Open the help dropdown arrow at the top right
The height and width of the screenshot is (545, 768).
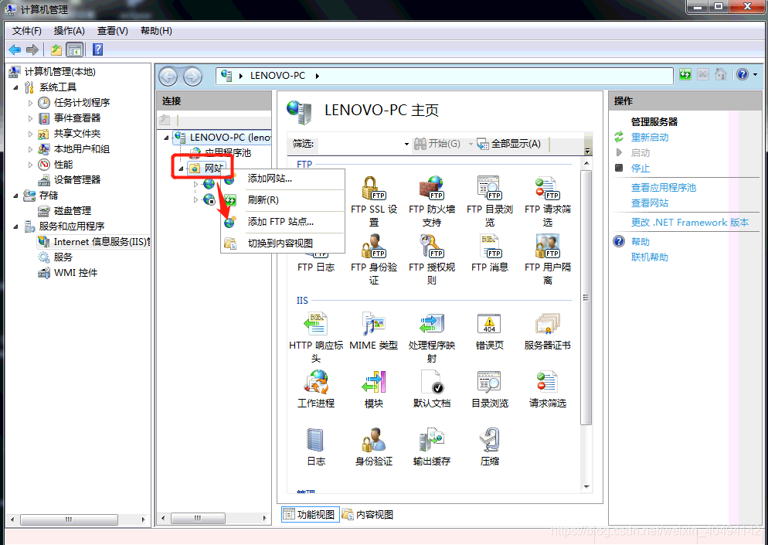[756, 74]
